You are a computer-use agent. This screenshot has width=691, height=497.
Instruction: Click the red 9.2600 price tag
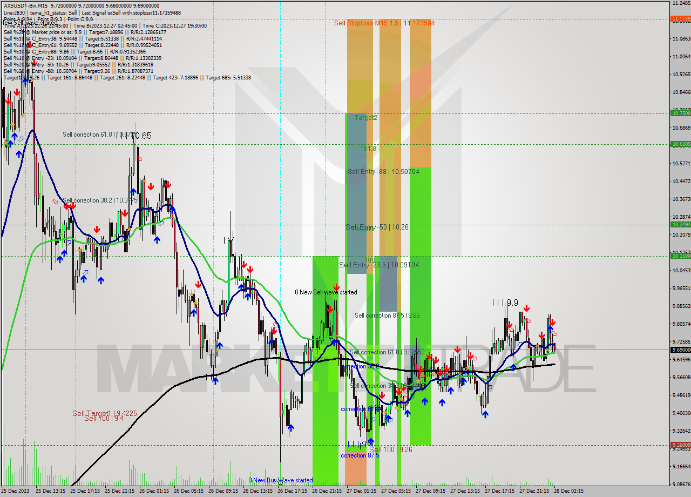[x=680, y=445]
